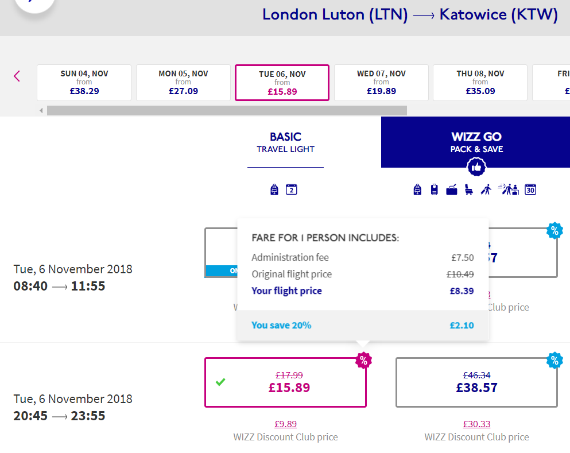
Task: Click the thumbs-up badge on WIZZ GO
Action: 476,167
